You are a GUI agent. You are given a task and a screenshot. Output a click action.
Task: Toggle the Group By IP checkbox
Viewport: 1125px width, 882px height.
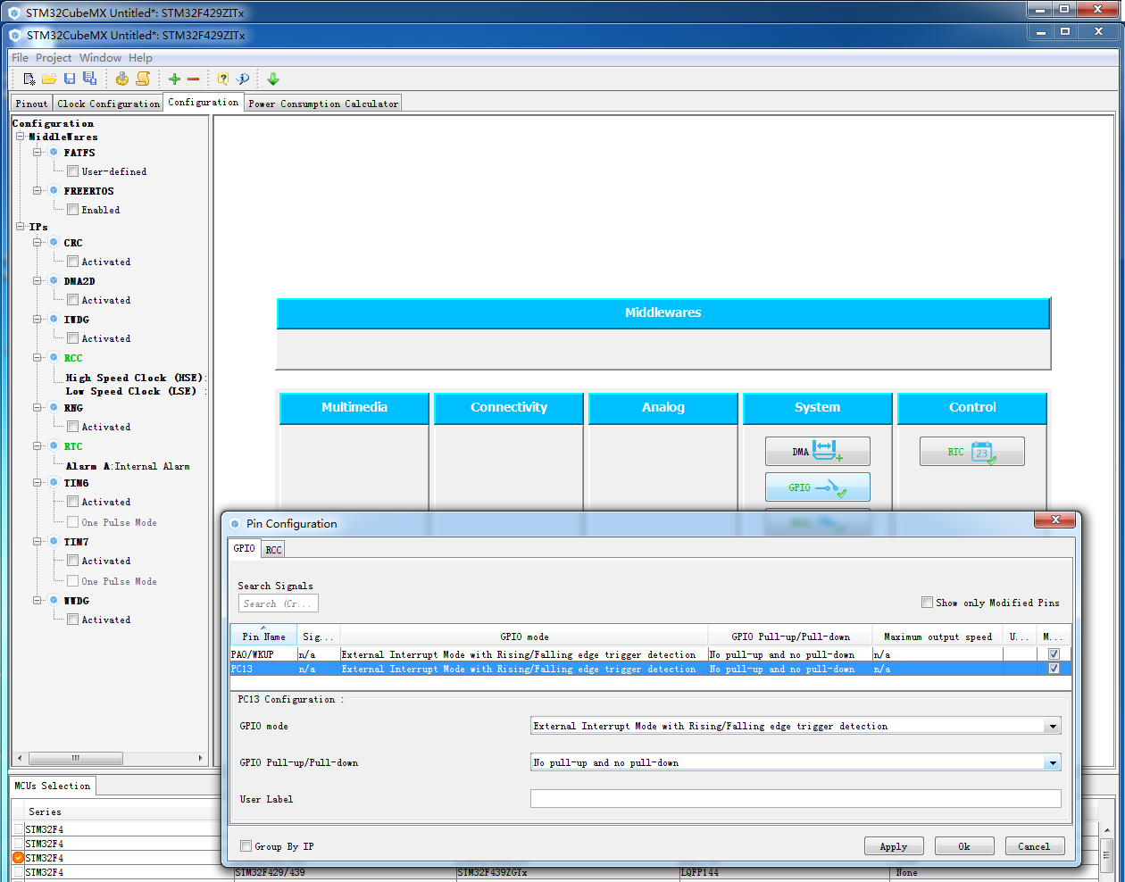point(246,846)
